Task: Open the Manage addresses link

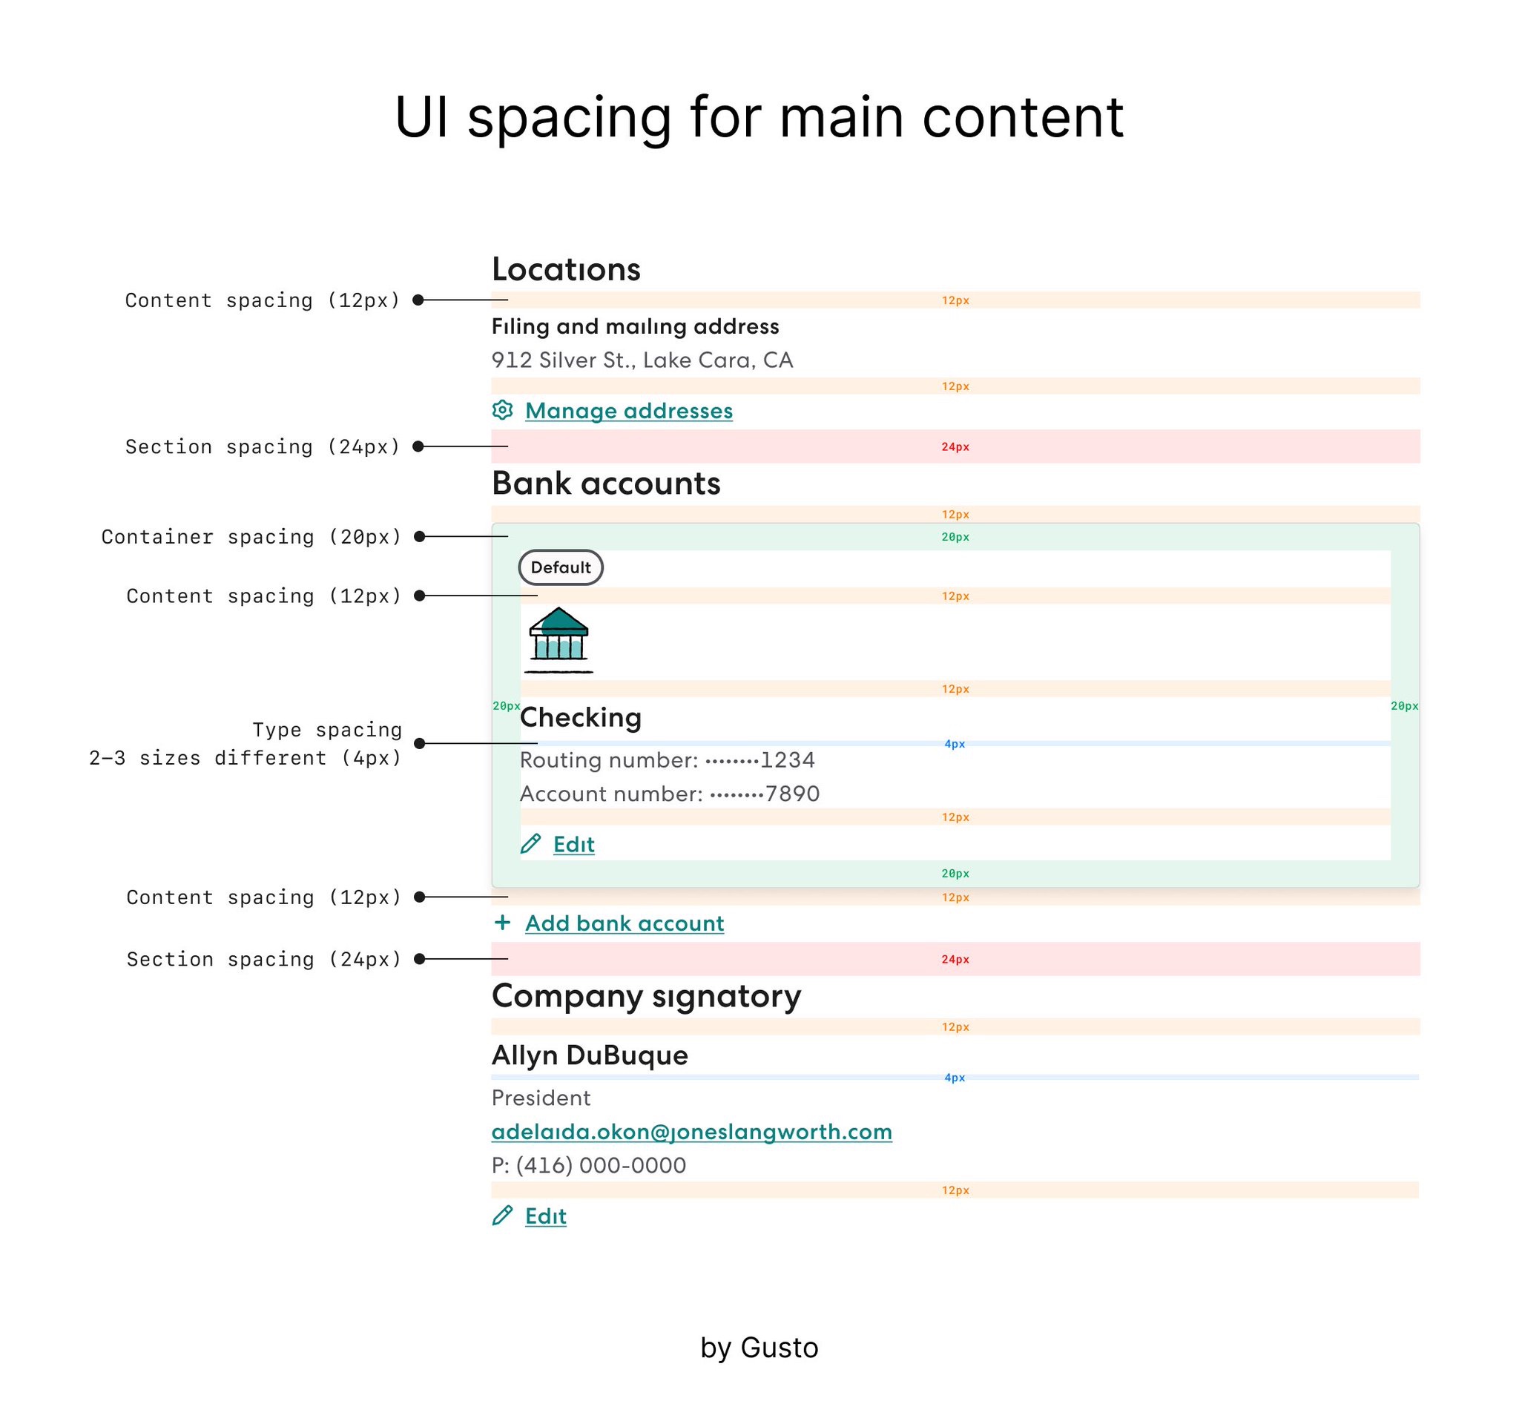Action: (629, 411)
